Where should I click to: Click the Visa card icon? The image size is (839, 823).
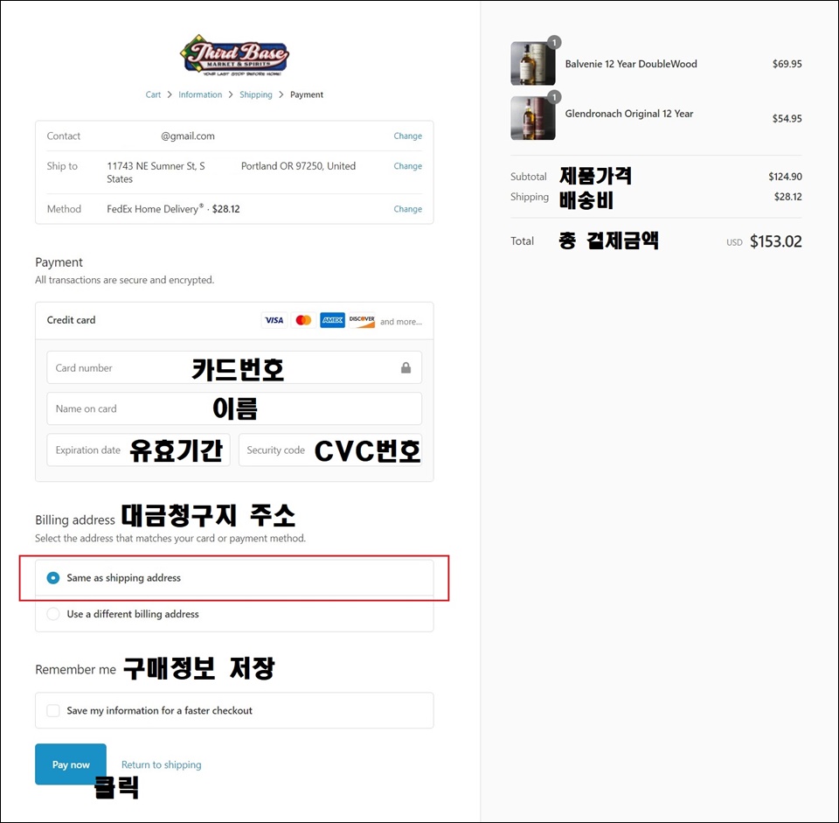[x=274, y=320]
